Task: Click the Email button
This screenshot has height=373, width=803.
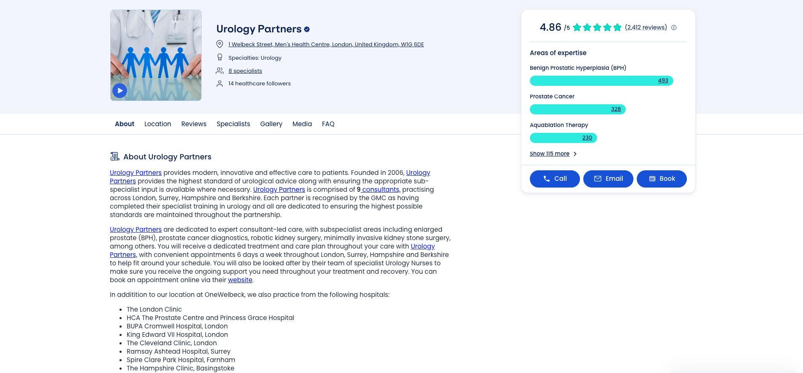Action: pos(608,179)
